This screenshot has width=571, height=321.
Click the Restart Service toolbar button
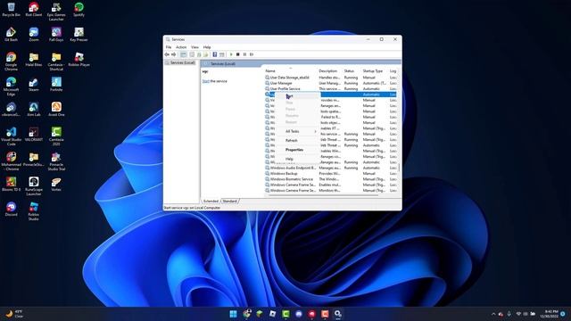[x=252, y=54]
